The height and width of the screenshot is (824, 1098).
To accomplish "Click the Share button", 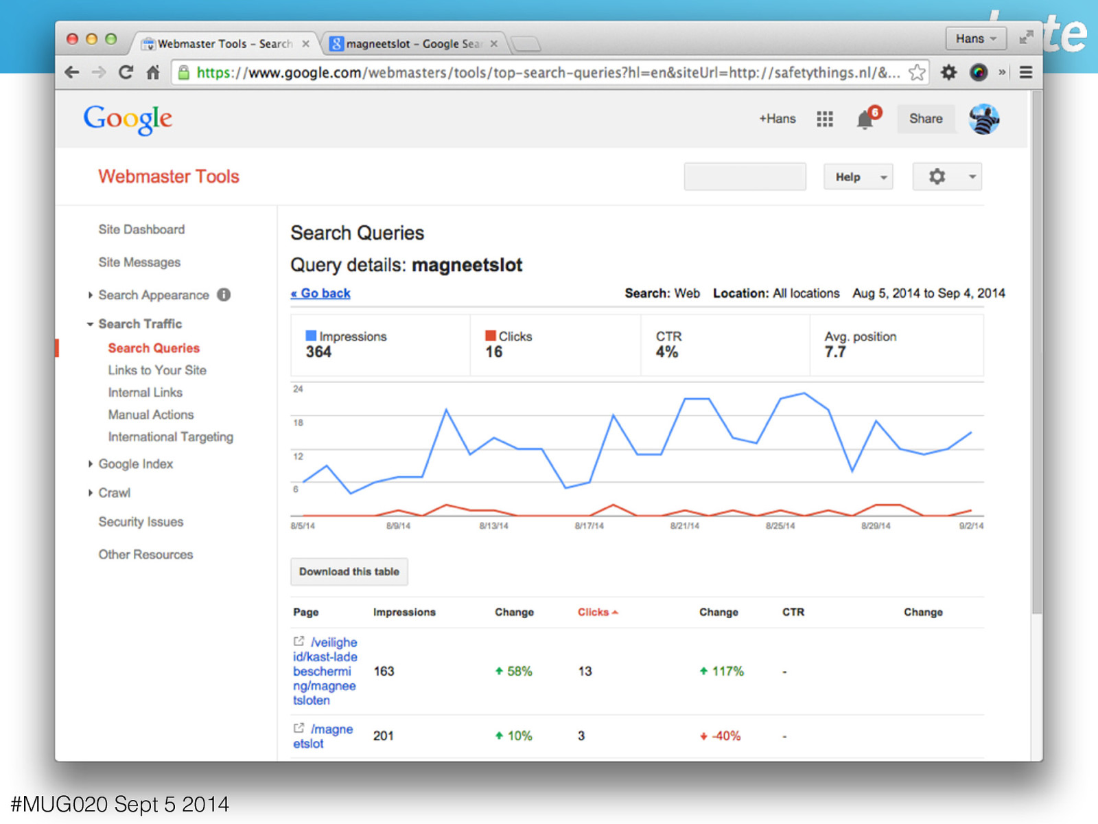I will [926, 119].
